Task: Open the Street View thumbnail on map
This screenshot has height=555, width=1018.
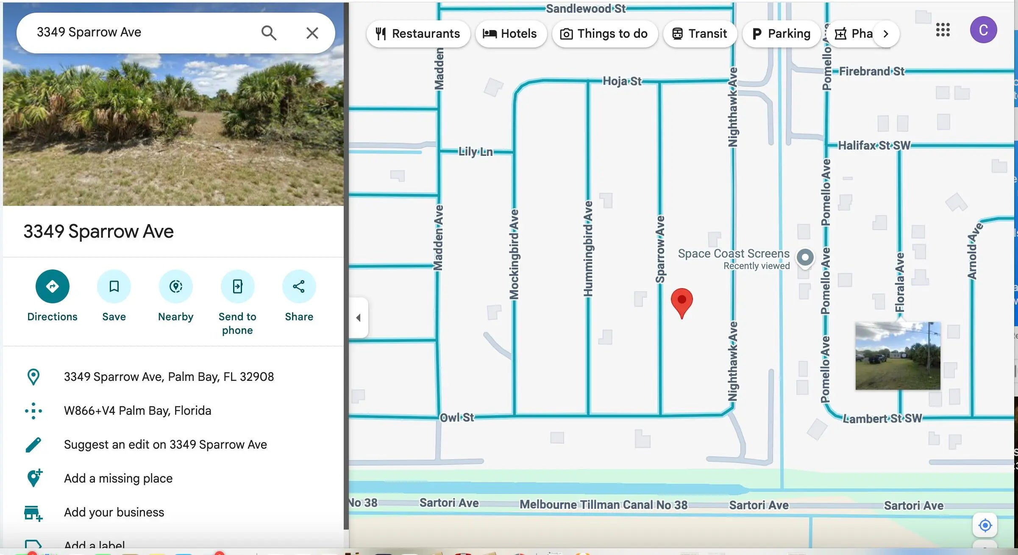Action: click(x=898, y=356)
